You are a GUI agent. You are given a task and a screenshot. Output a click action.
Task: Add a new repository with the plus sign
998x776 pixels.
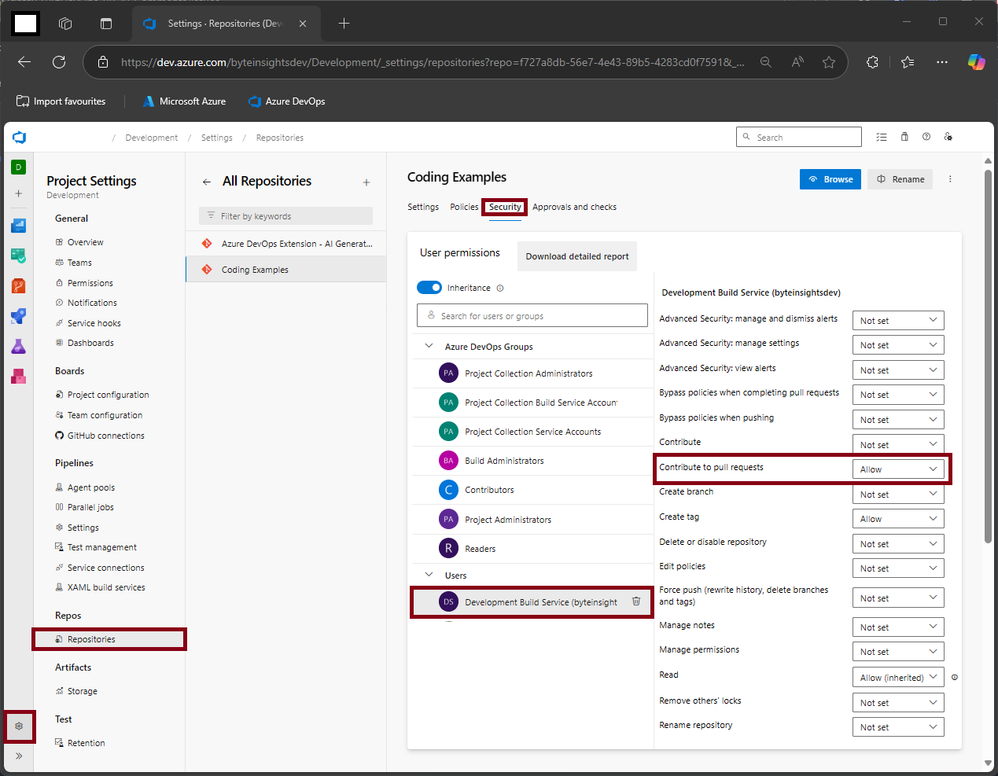click(x=366, y=181)
